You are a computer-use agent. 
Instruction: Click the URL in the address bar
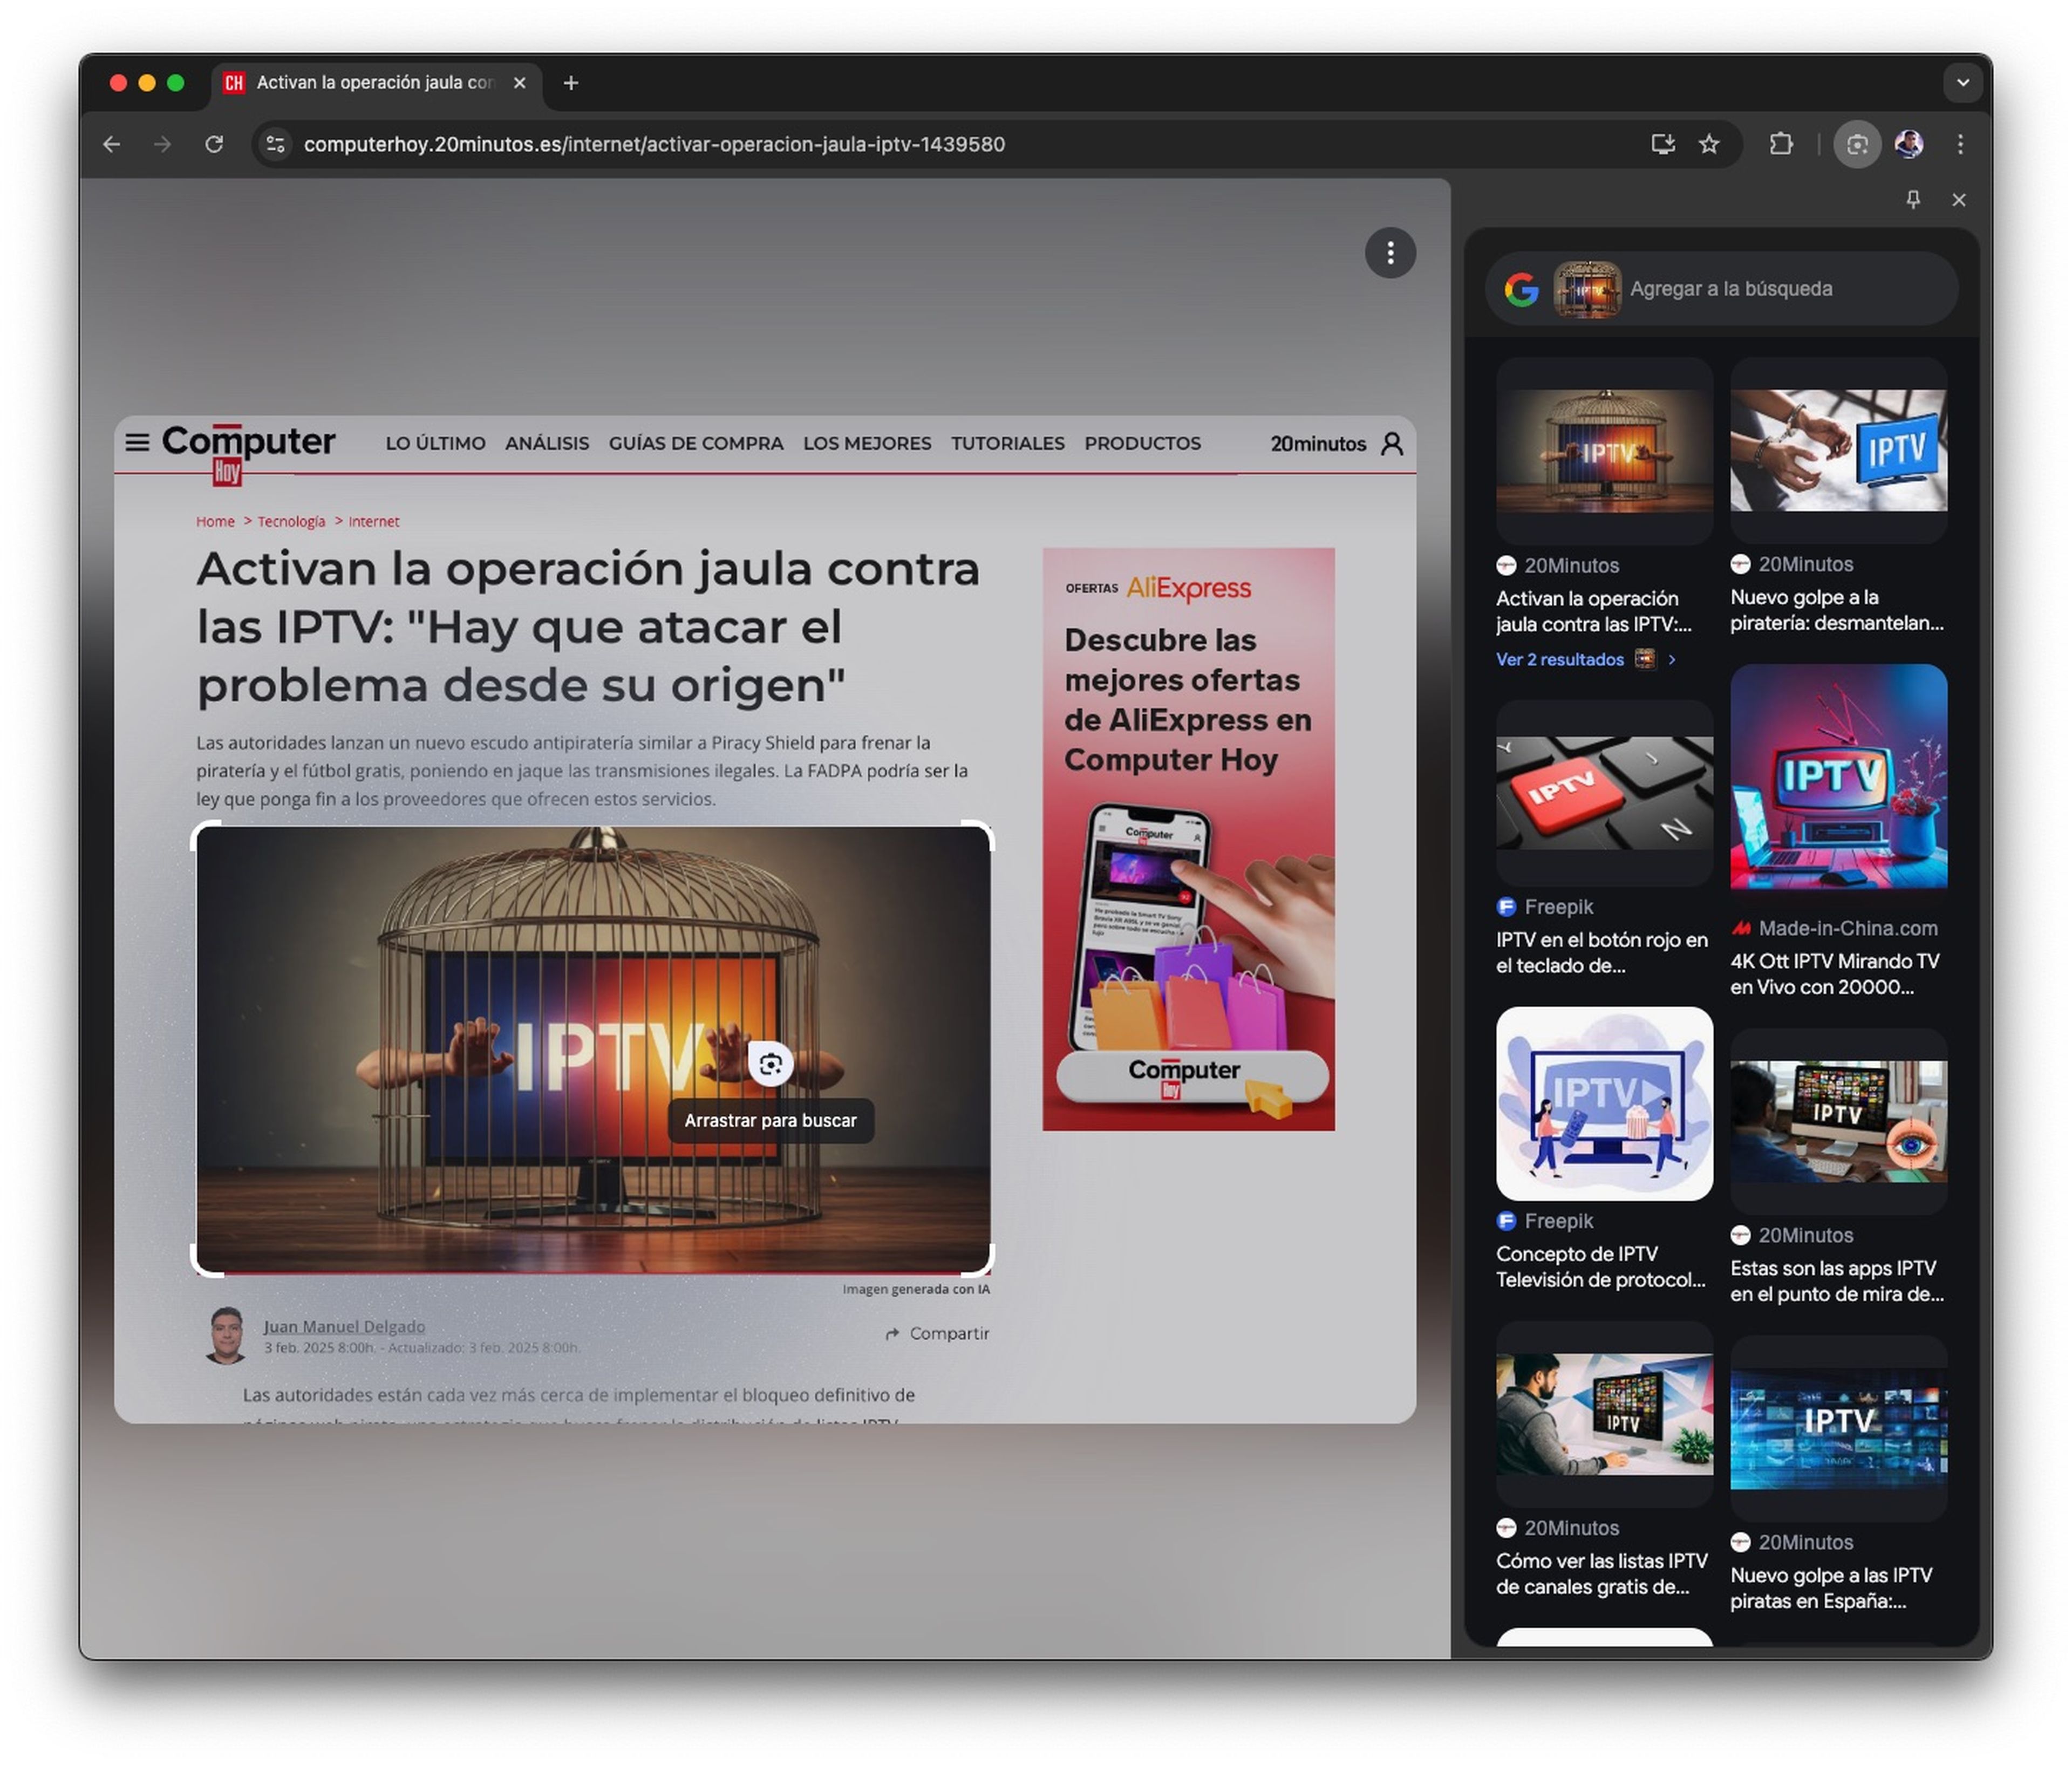(654, 144)
